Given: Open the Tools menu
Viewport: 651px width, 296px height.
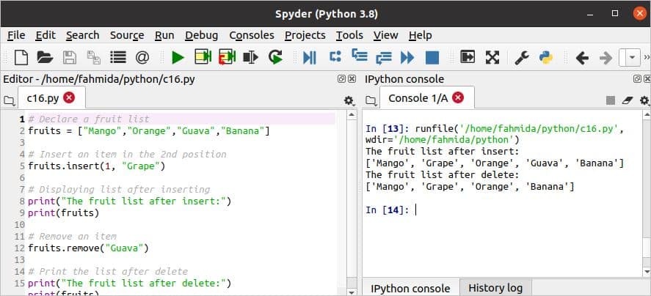Looking at the screenshot, I should tap(349, 36).
